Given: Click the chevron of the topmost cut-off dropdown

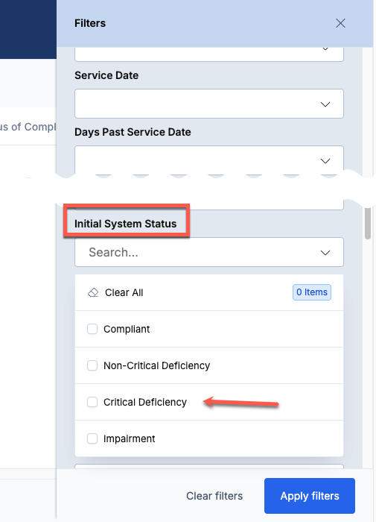Looking at the screenshot, I should (325, 49).
